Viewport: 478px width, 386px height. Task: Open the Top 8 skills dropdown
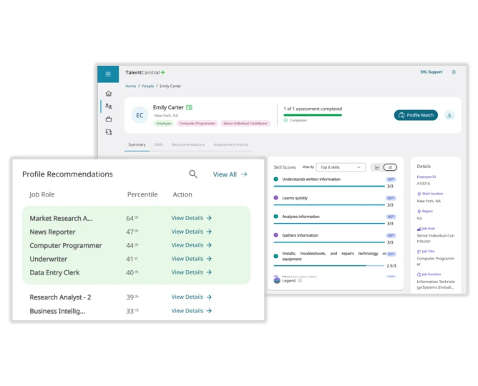[x=341, y=167]
